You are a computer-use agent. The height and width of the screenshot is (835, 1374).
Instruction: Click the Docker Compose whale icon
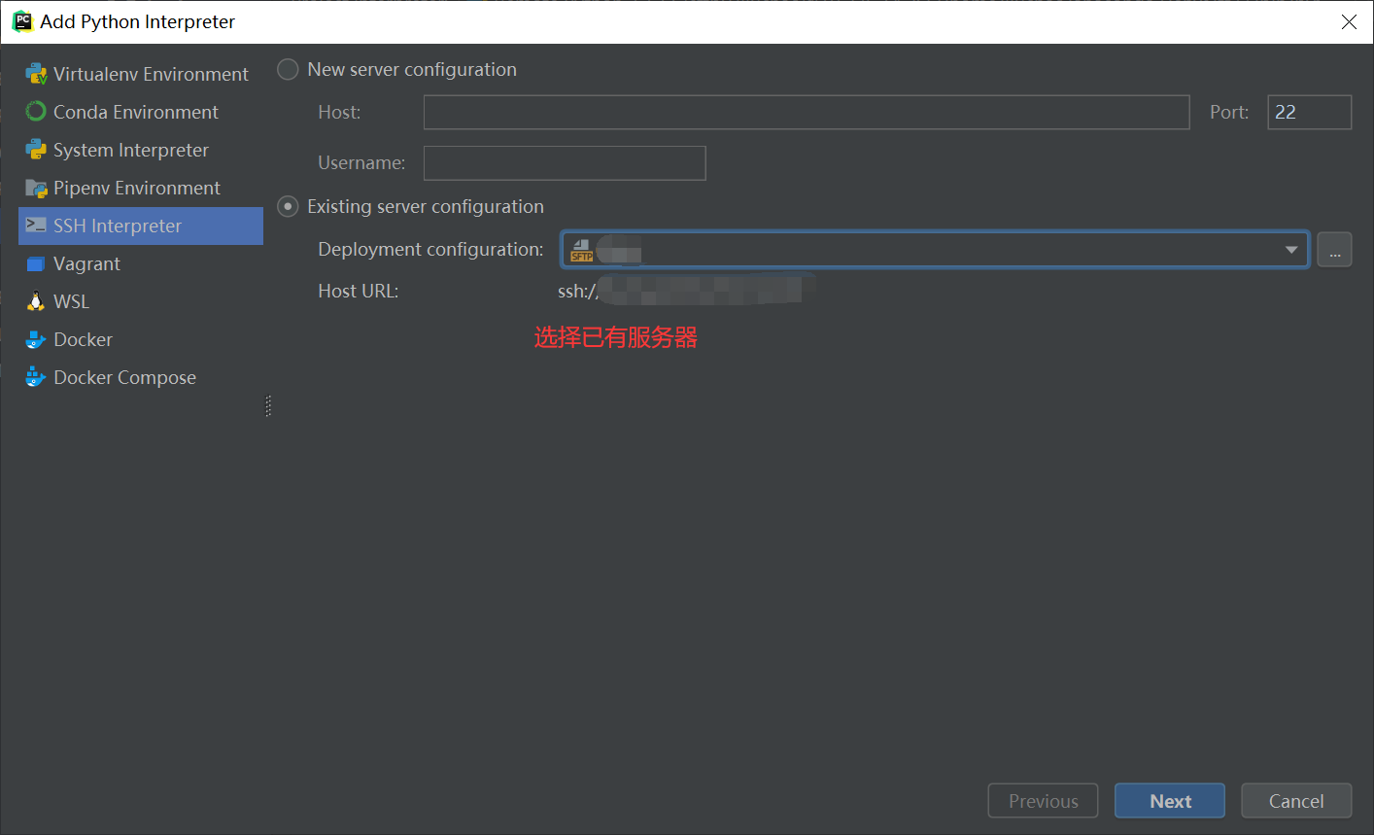(x=36, y=377)
